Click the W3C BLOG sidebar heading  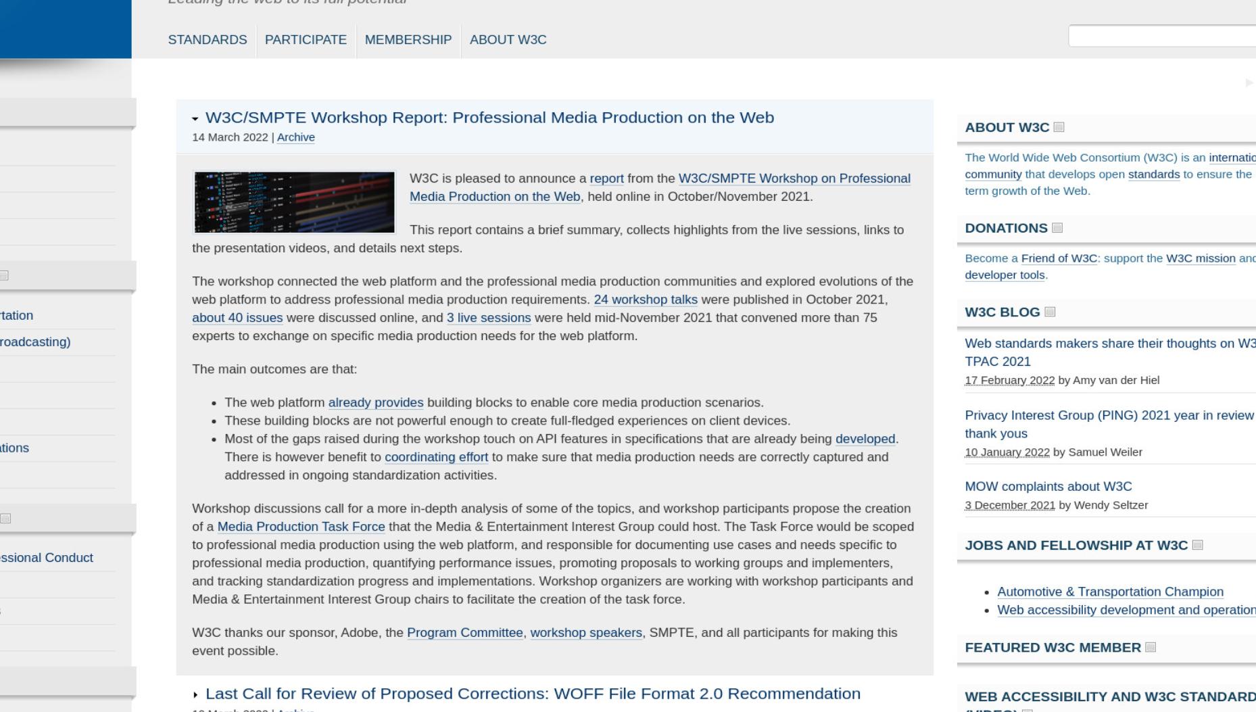(x=1003, y=312)
